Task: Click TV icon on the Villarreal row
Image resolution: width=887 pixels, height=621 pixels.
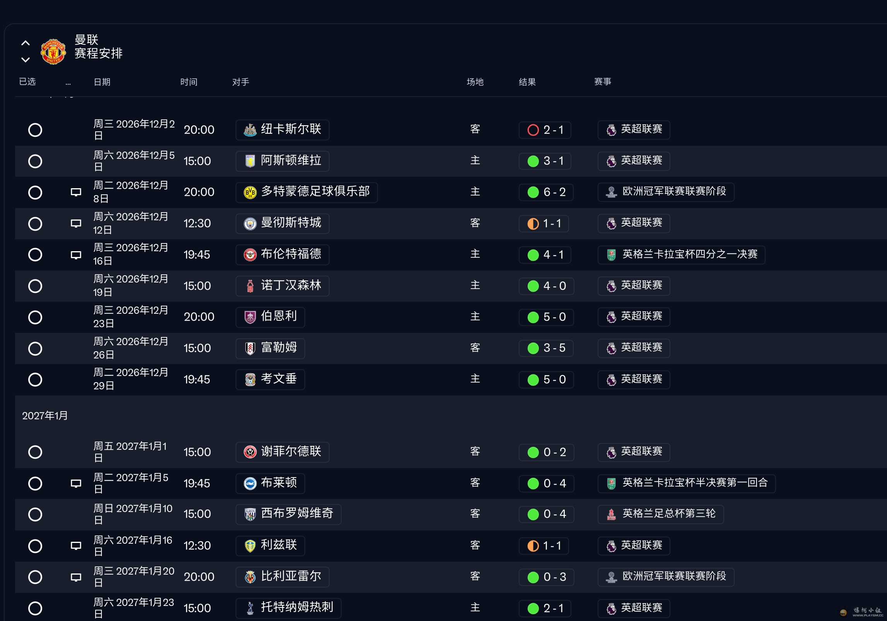Action: click(76, 577)
